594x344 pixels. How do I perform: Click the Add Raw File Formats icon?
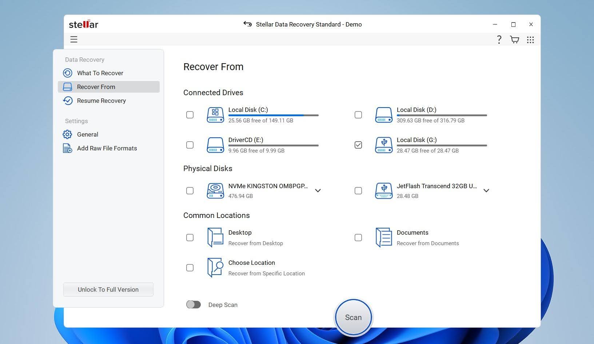68,148
